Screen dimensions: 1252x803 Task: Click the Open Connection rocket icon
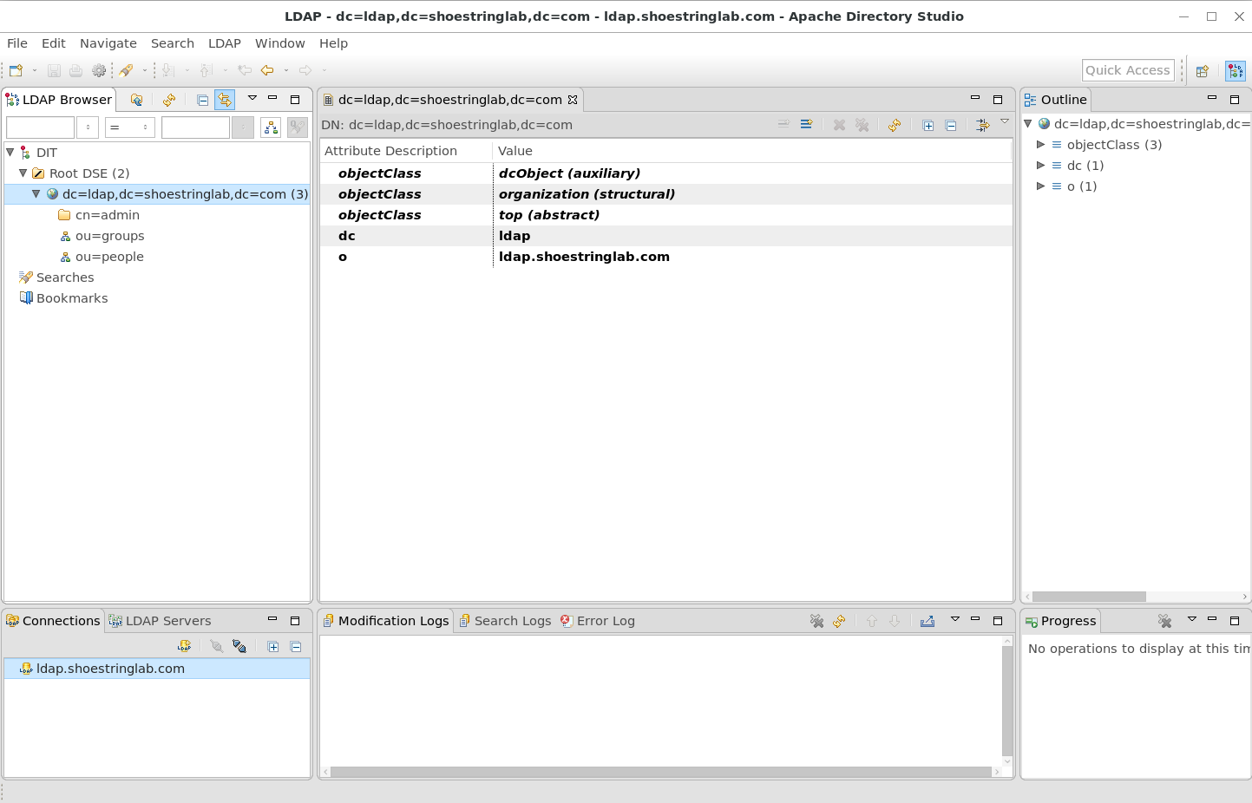point(127,70)
